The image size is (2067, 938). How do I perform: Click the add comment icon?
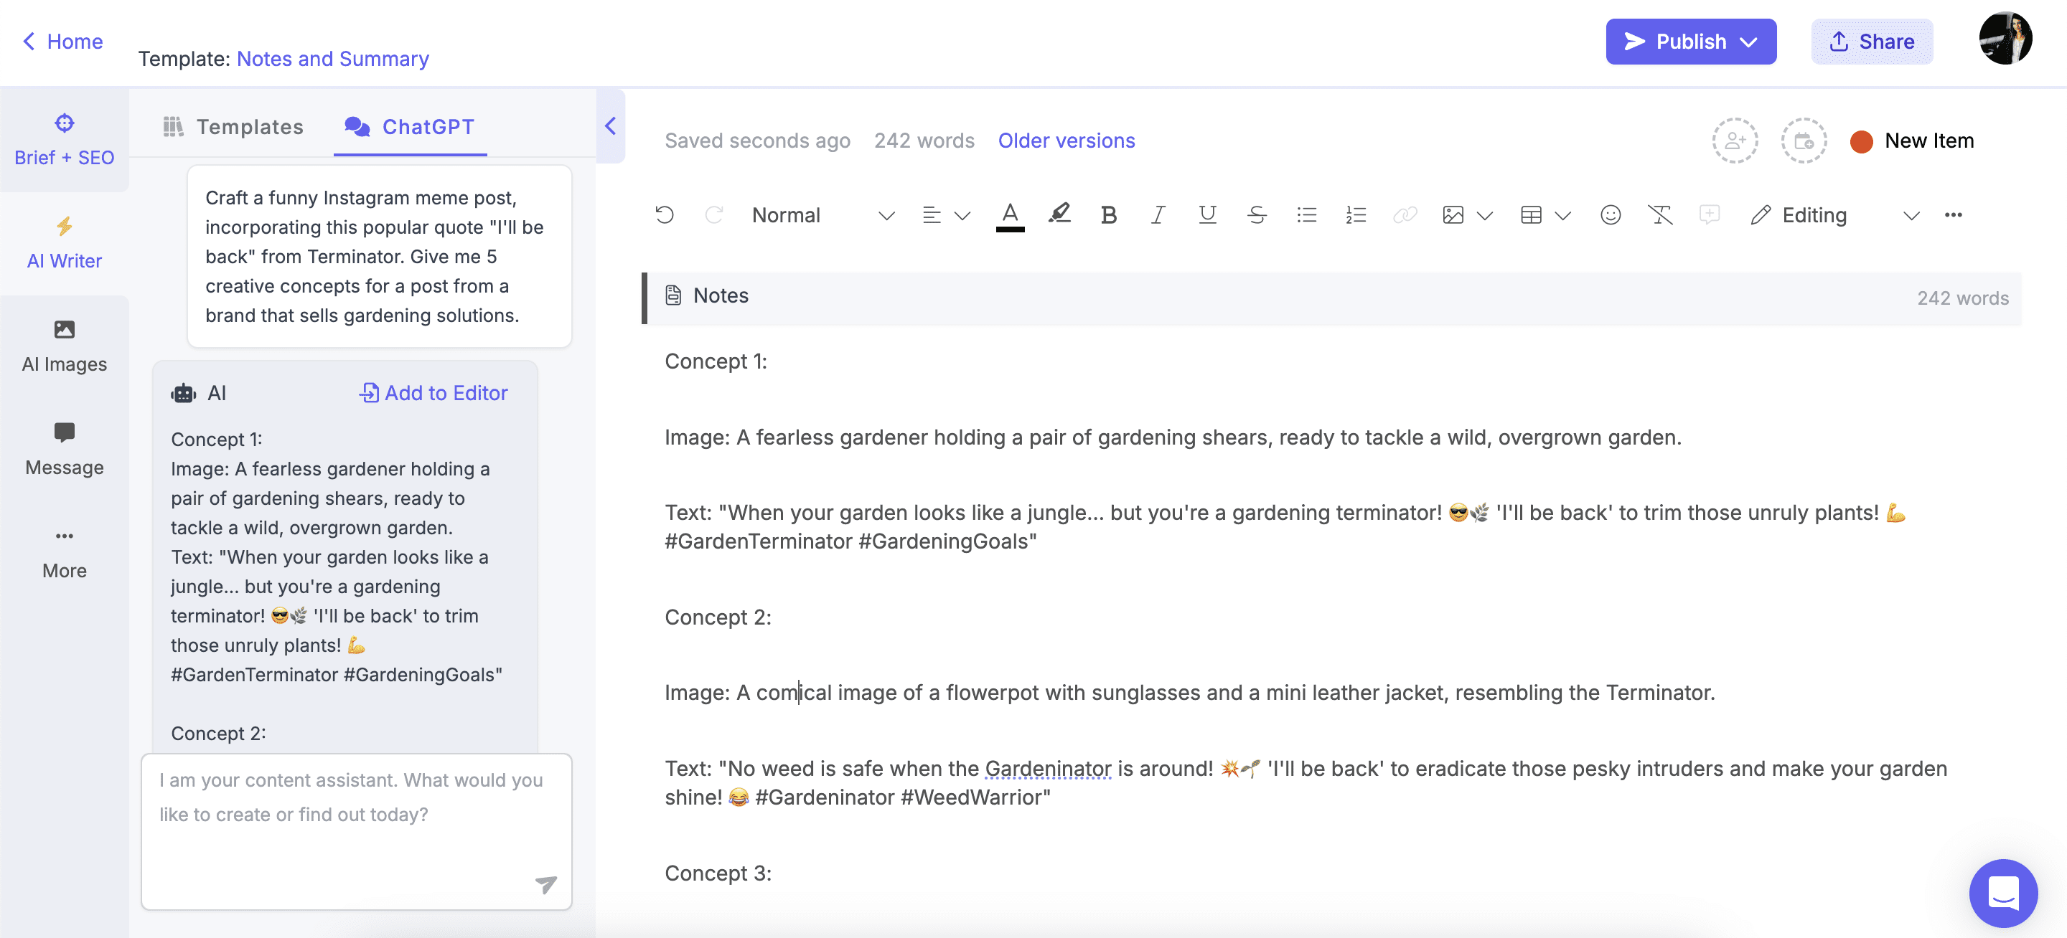click(x=1709, y=215)
